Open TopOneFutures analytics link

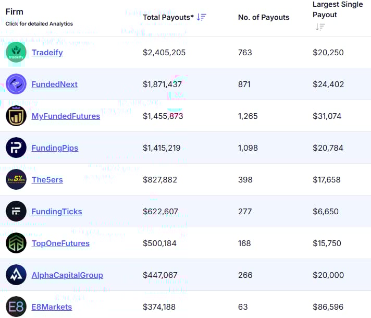[x=60, y=243]
